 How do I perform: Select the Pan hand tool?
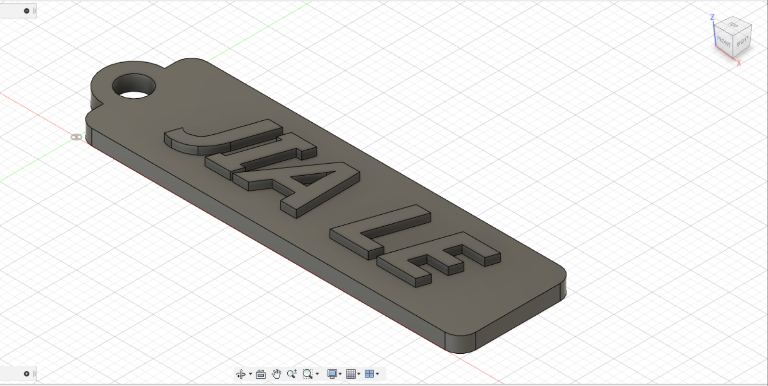[276, 374]
